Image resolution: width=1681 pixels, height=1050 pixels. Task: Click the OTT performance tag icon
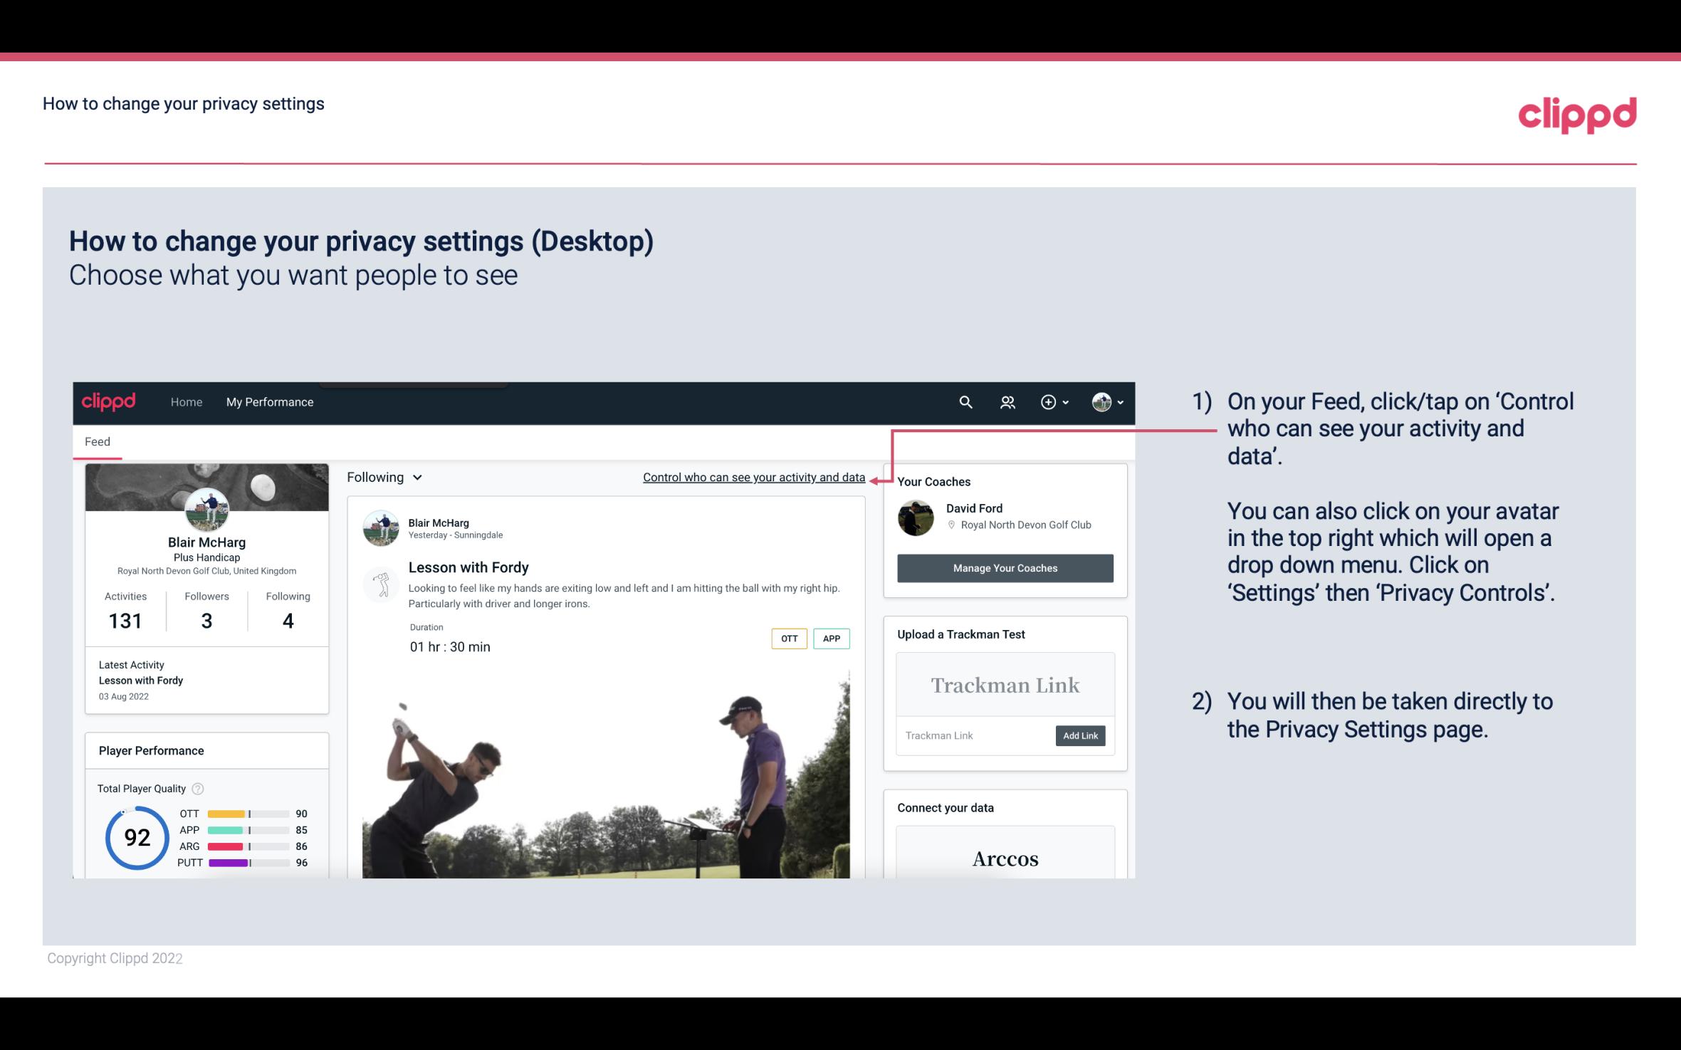(x=787, y=638)
